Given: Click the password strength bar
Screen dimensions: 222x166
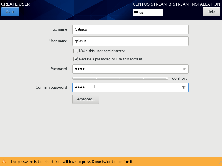Looking at the screenshot, I should 120,78.
